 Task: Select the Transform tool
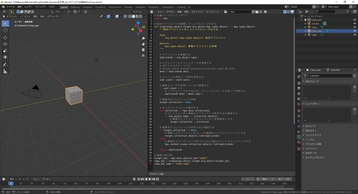tap(5, 57)
